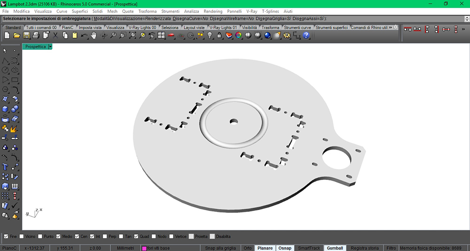
Task: Expand hidden toolbar tabs with >> chevron
Action: point(390,27)
